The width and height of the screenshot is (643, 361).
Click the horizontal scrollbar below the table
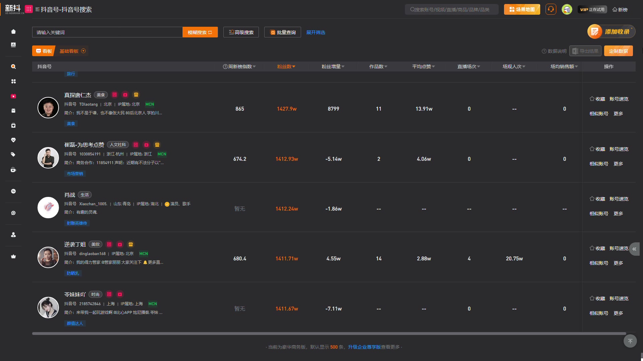(x=329, y=334)
